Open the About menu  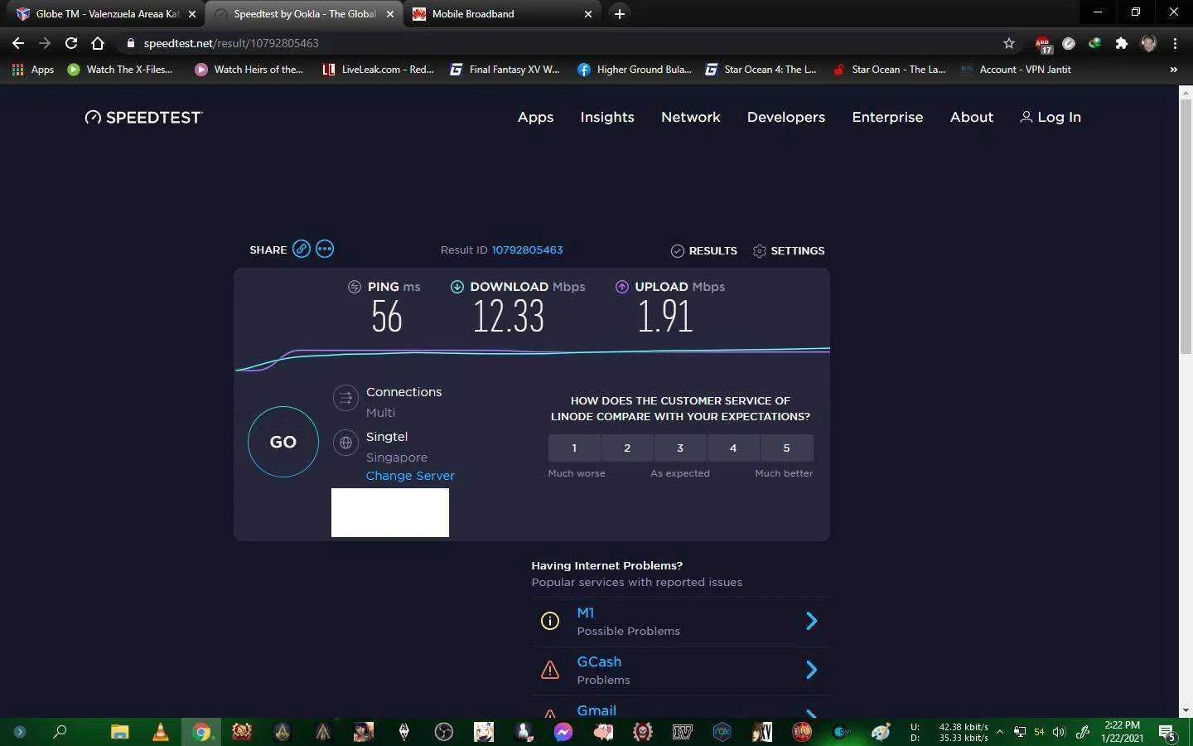click(972, 118)
